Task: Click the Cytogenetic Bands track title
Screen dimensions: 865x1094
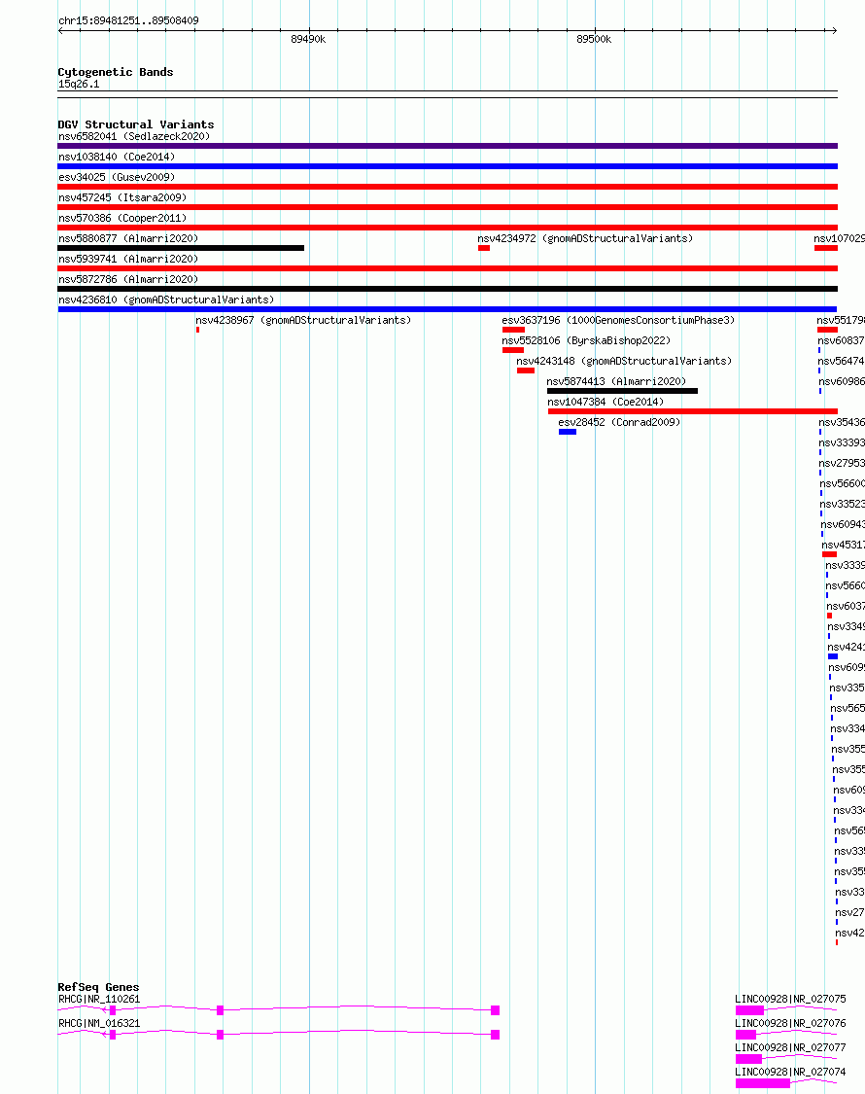Action: pyautogui.click(x=115, y=72)
